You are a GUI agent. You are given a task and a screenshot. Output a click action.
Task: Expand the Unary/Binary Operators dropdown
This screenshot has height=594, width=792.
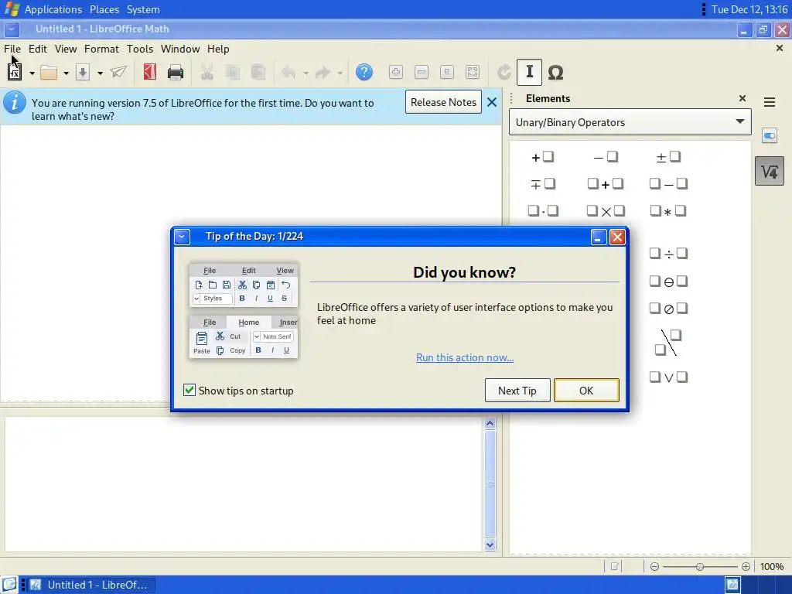[630, 122]
